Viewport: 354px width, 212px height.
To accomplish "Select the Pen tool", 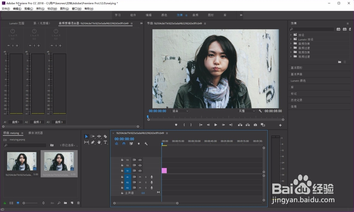I will 93,142.
